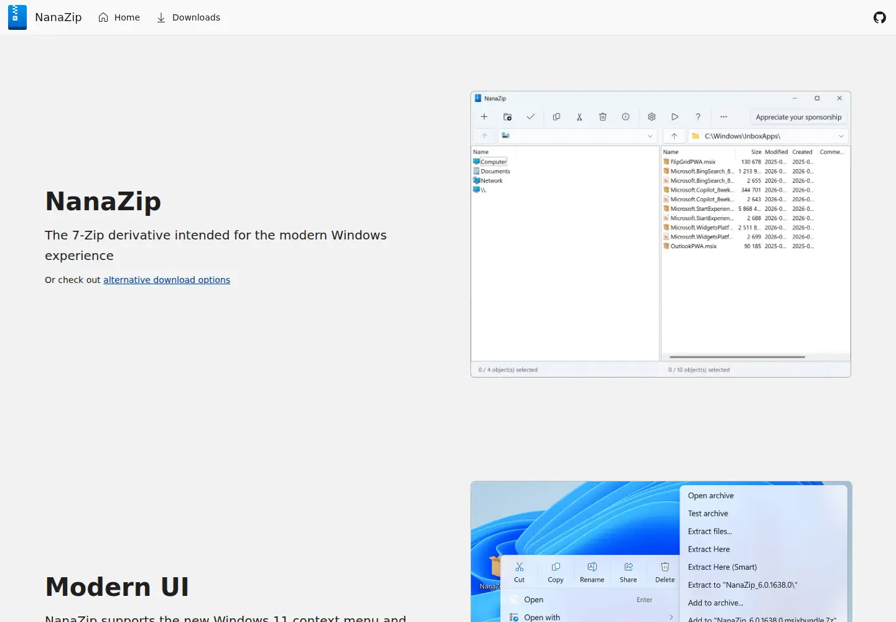Click the Size column header
This screenshot has height=622, width=896.
pyautogui.click(x=756, y=152)
